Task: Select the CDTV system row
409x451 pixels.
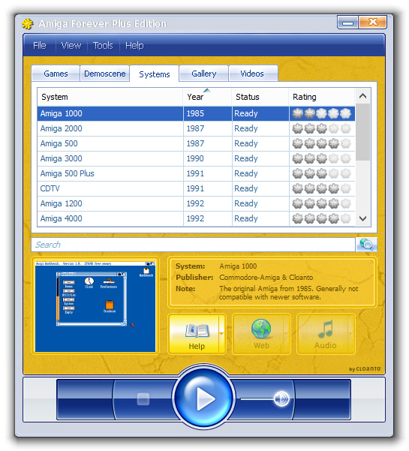Action: 196,188
